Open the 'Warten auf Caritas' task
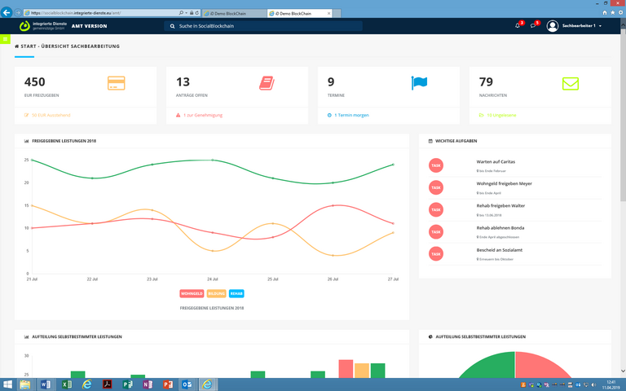Screen dimensions: 626x391 click(496, 161)
